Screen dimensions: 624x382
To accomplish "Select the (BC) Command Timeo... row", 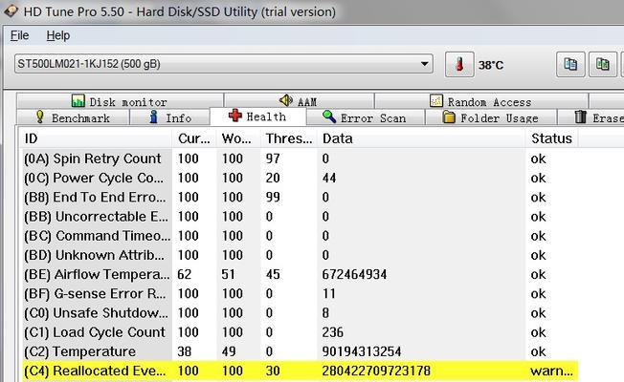I will 299,236.
